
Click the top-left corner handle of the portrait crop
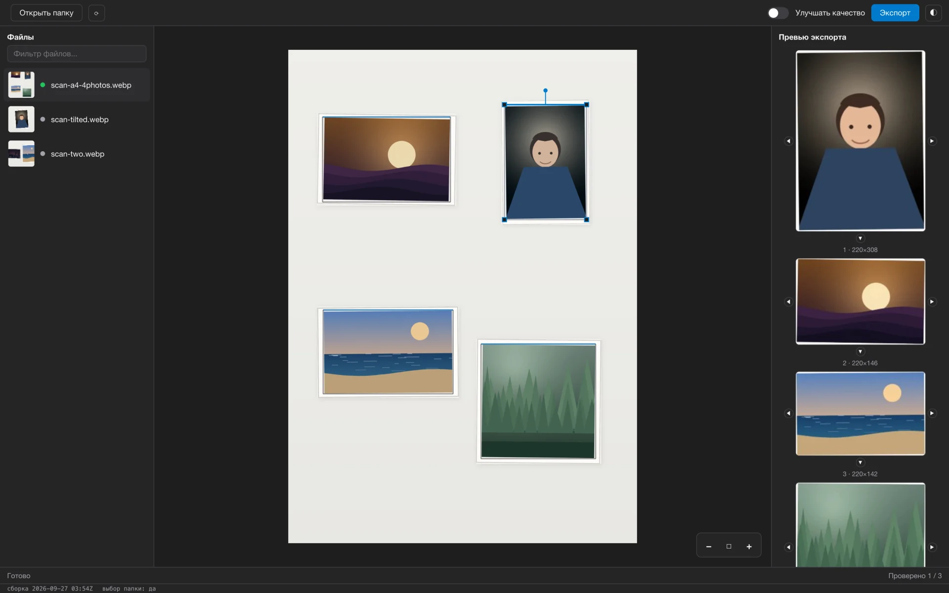504,105
